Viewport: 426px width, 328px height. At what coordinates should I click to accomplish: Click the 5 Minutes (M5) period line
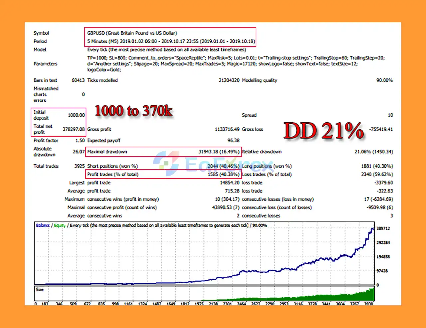pyautogui.click(x=171, y=41)
